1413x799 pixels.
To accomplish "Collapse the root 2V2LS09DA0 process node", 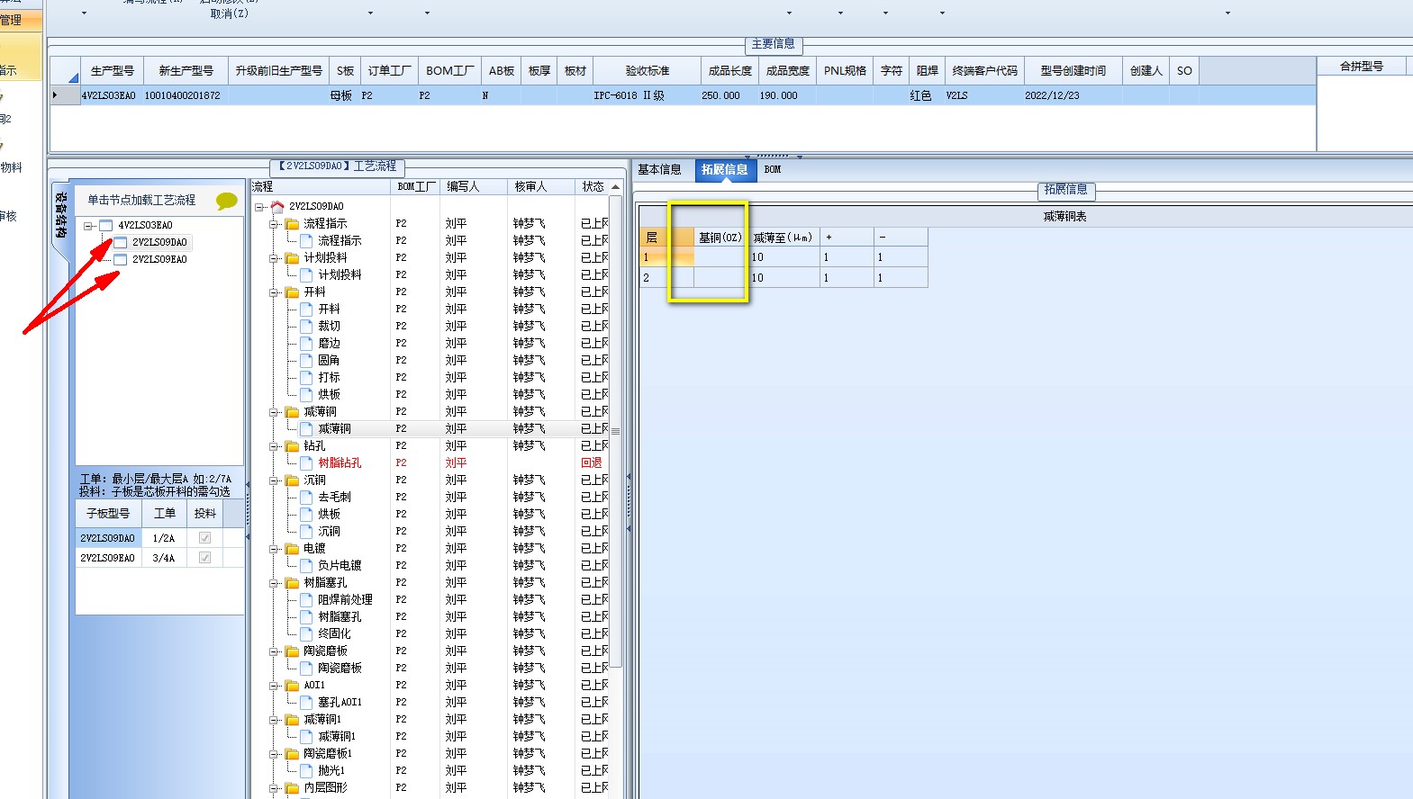I will point(259,206).
